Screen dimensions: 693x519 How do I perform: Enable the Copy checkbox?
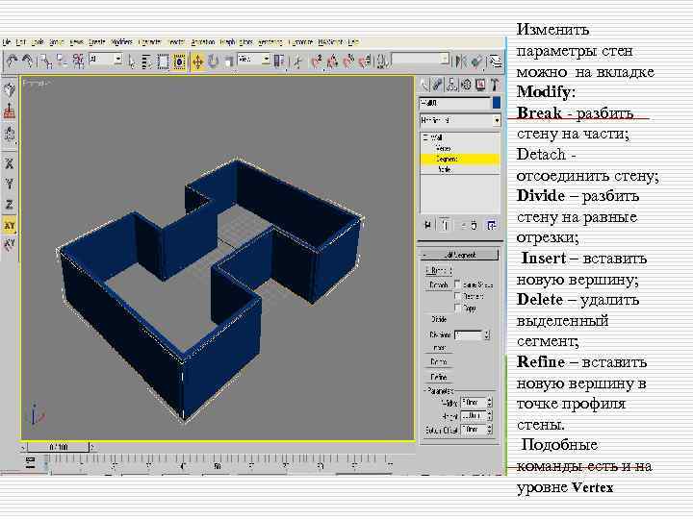457,309
